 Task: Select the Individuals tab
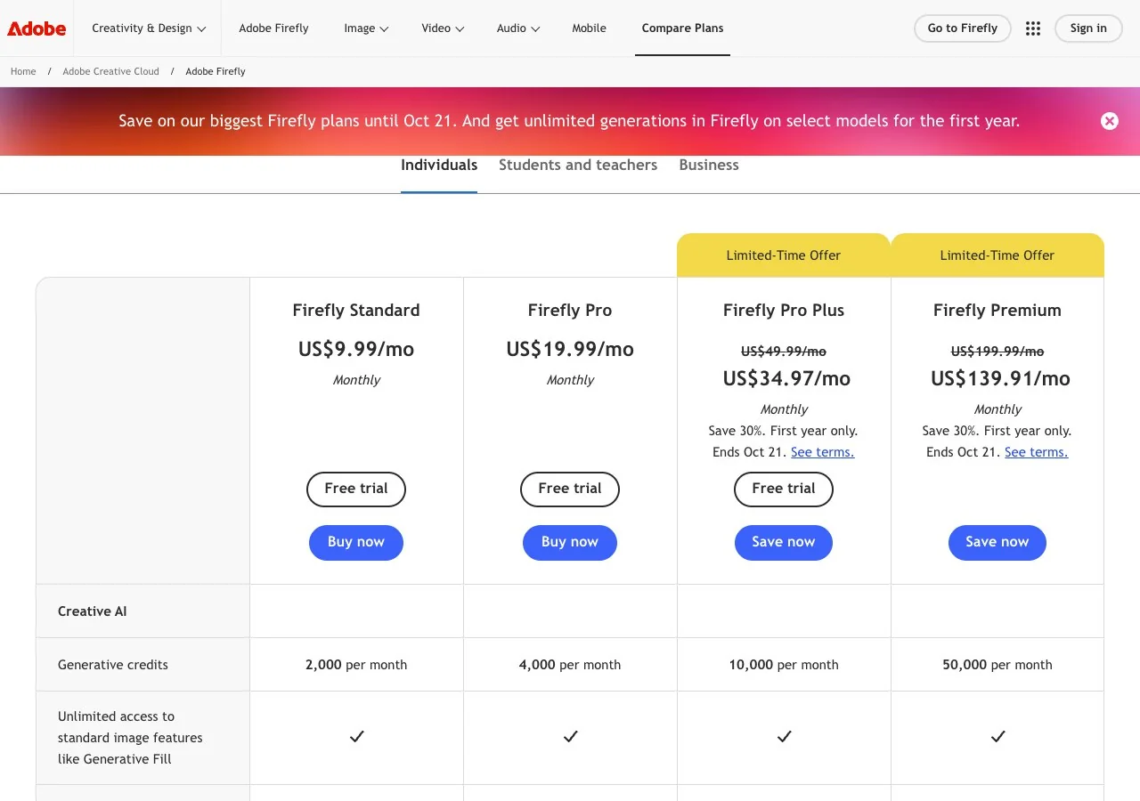[x=439, y=165]
